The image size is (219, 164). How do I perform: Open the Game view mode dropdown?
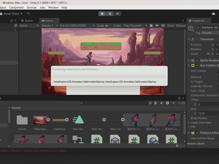29,25
